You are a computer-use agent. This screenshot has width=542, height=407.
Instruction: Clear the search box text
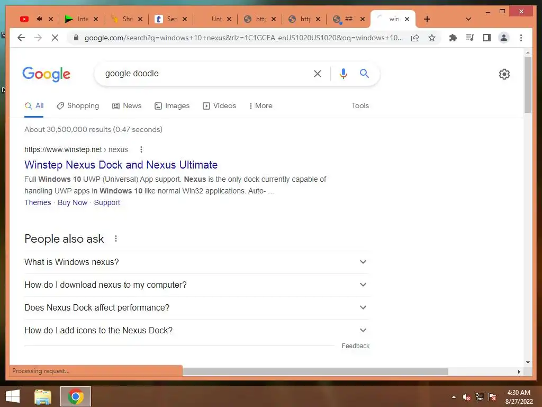coord(318,73)
